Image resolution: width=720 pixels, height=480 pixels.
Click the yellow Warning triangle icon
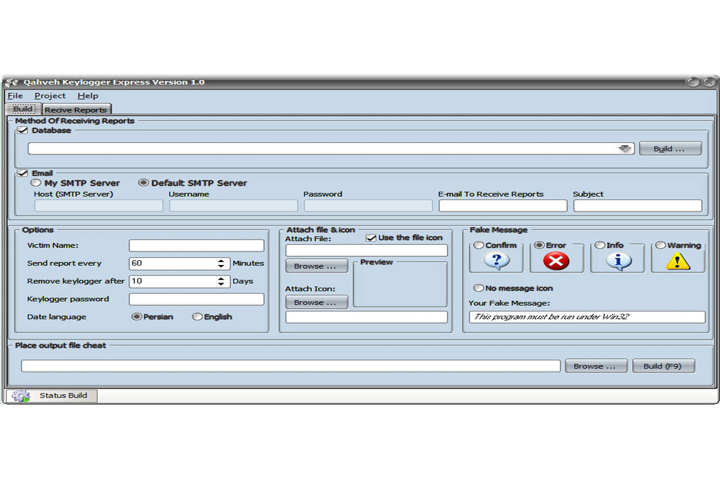[x=678, y=262]
